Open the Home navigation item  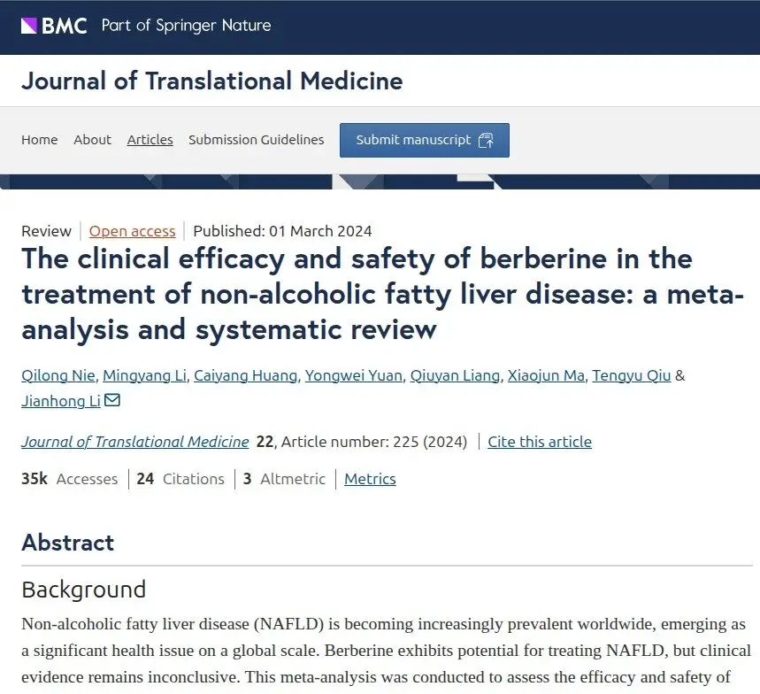(39, 140)
